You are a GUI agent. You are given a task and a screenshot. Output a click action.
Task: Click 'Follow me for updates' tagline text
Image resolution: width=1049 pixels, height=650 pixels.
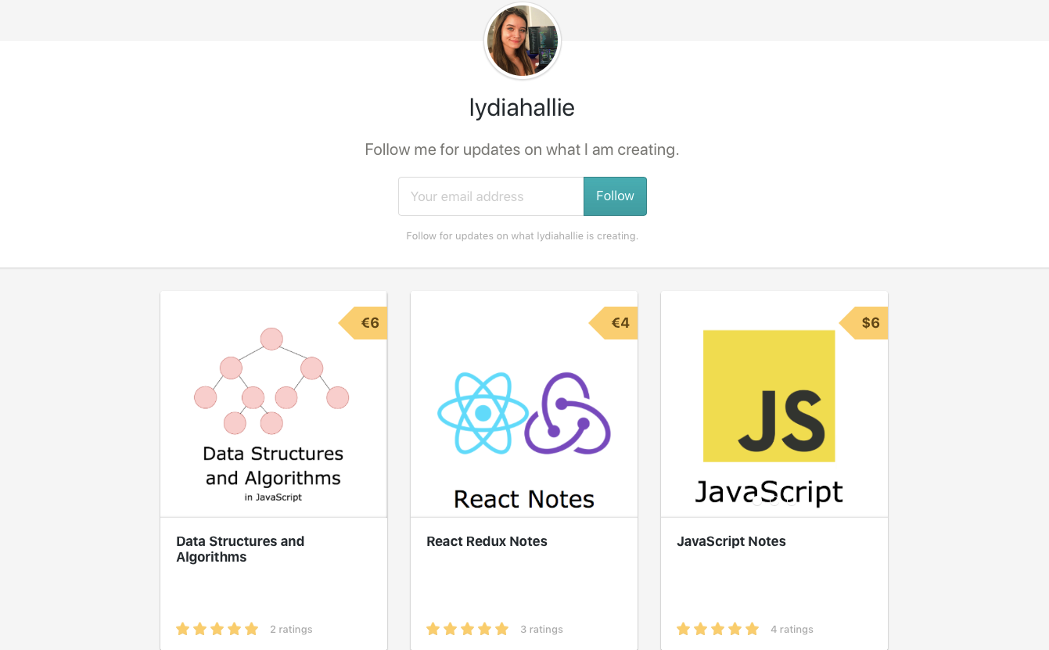(x=522, y=149)
